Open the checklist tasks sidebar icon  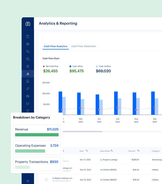tap(28, 37)
